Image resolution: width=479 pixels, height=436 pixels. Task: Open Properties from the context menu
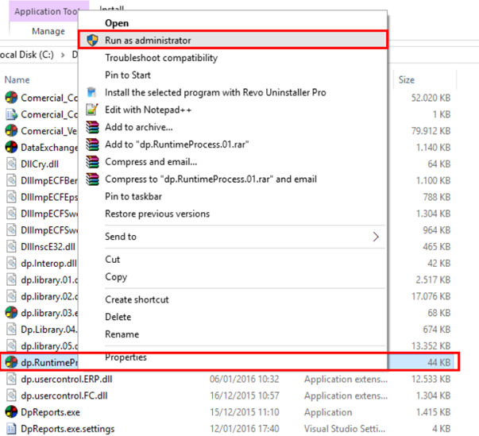(x=126, y=357)
